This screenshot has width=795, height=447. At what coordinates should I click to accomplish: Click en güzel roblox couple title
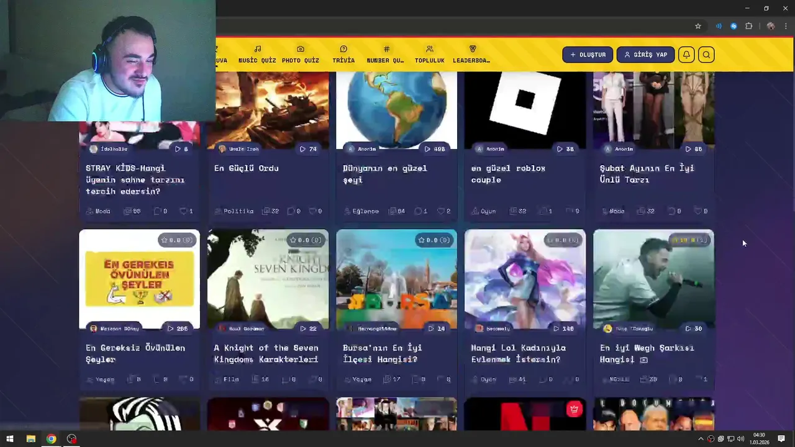[x=508, y=174]
